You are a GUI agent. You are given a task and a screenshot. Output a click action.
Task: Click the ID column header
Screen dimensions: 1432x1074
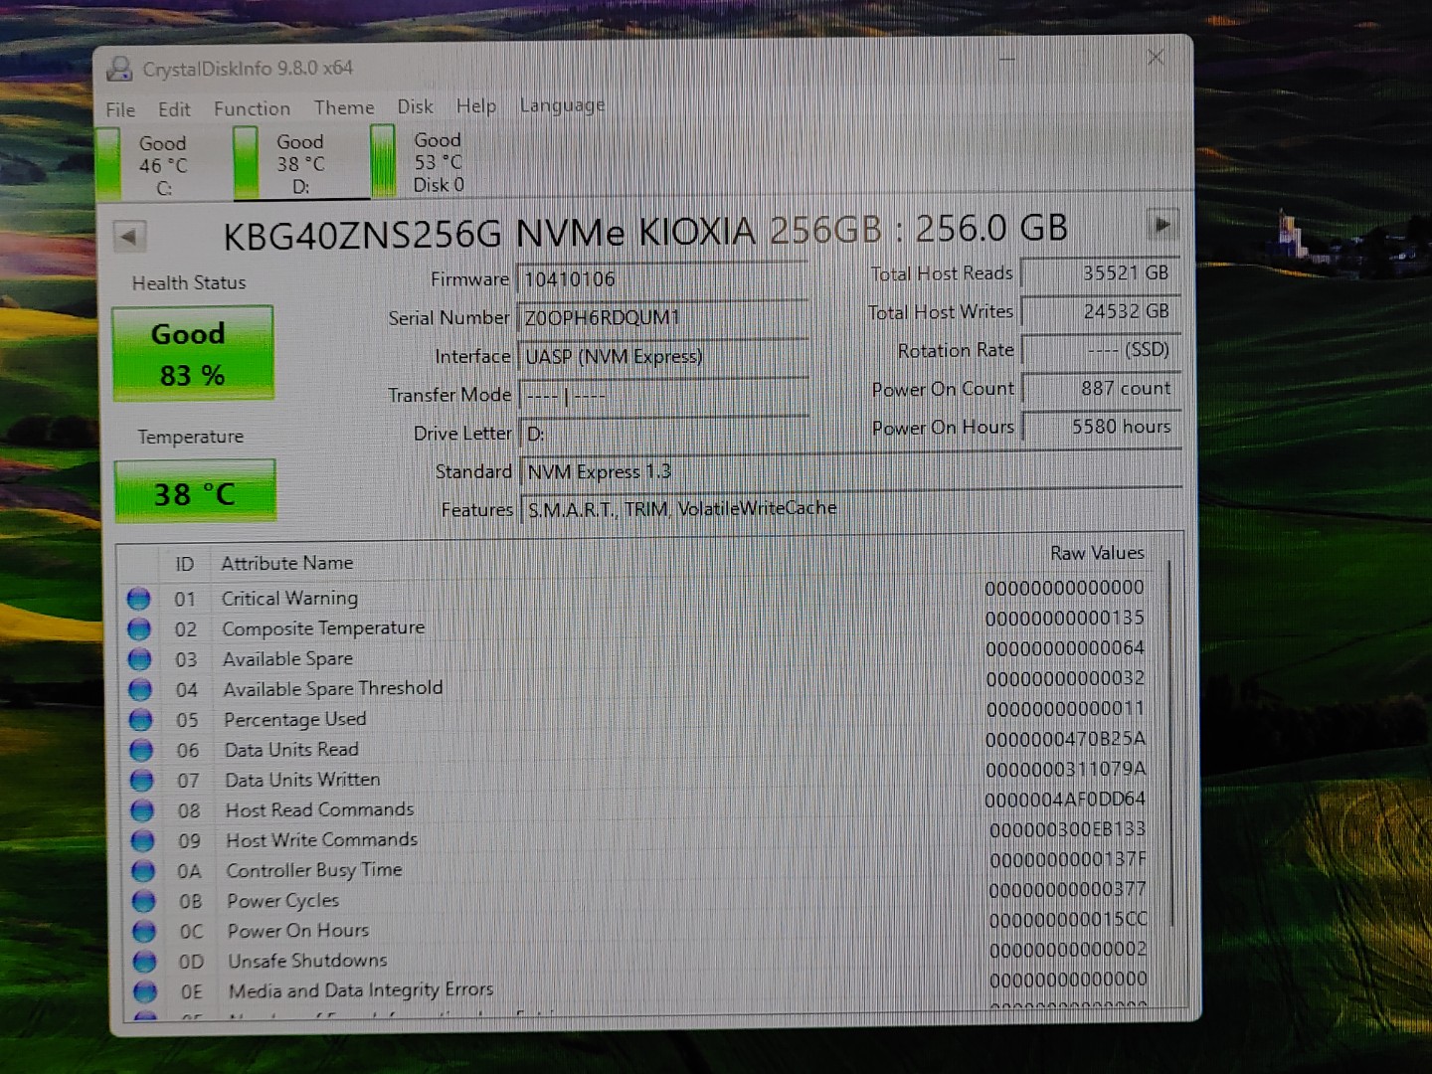click(x=185, y=564)
